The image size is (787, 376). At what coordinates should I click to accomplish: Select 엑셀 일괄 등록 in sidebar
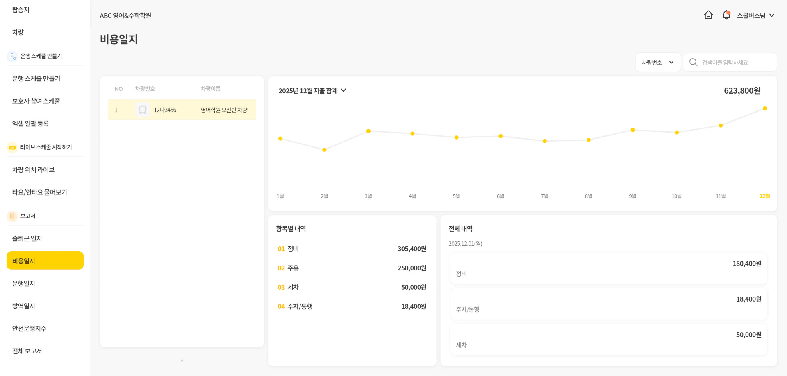tap(30, 124)
